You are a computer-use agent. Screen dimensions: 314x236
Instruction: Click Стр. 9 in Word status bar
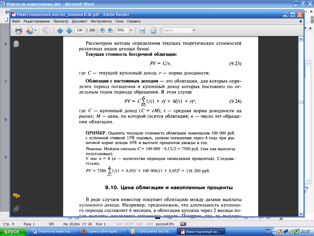point(9,224)
